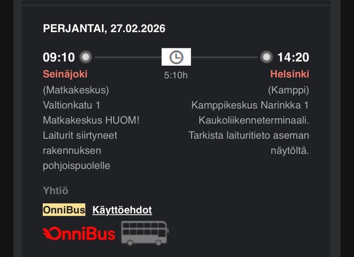The width and height of the screenshot is (354, 257).
Task: Click the red OnniBus logo
Action: (x=79, y=234)
